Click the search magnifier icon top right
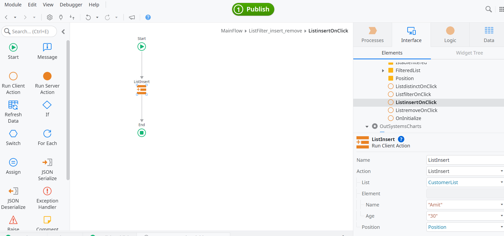 coord(489,9)
